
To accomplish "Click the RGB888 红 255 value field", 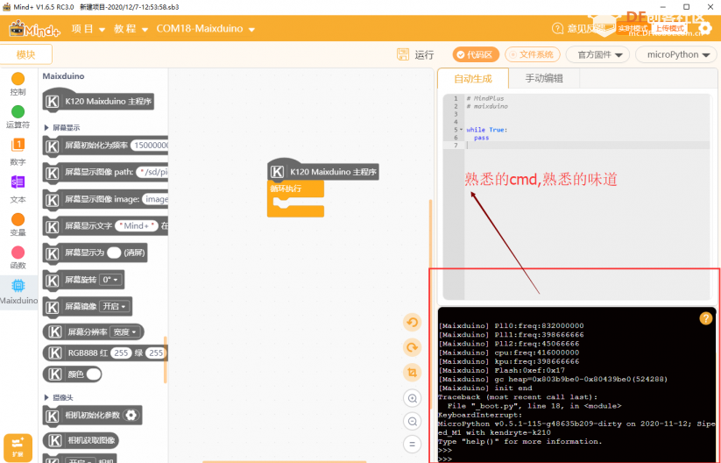I will coord(121,353).
